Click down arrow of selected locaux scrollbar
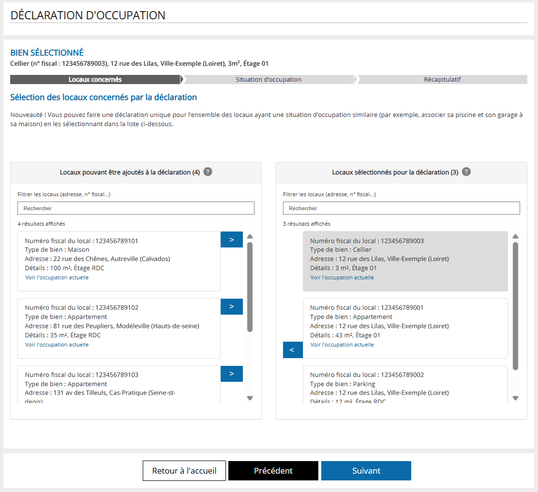 [x=515, y=398]
